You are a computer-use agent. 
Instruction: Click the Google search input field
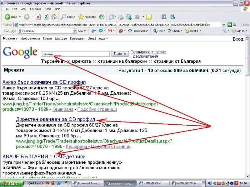click(x=75, y=54)
